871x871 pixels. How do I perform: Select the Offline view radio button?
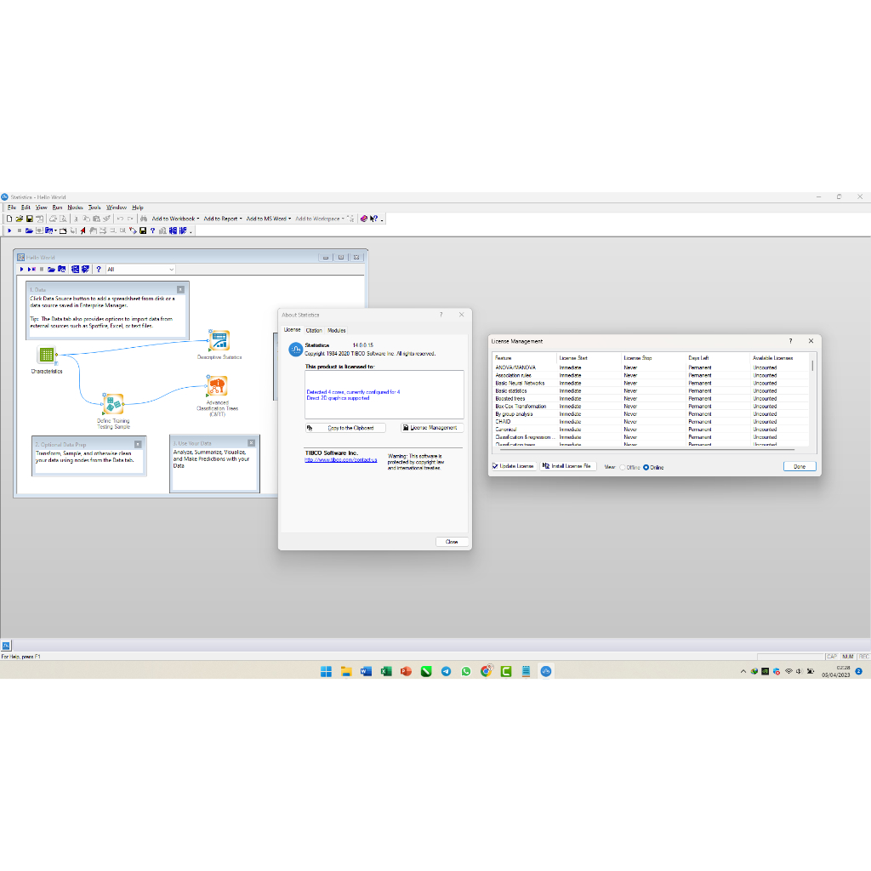coord(623,467)
